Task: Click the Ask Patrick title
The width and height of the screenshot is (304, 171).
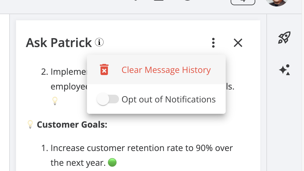Action: click(x=59, y=42)
